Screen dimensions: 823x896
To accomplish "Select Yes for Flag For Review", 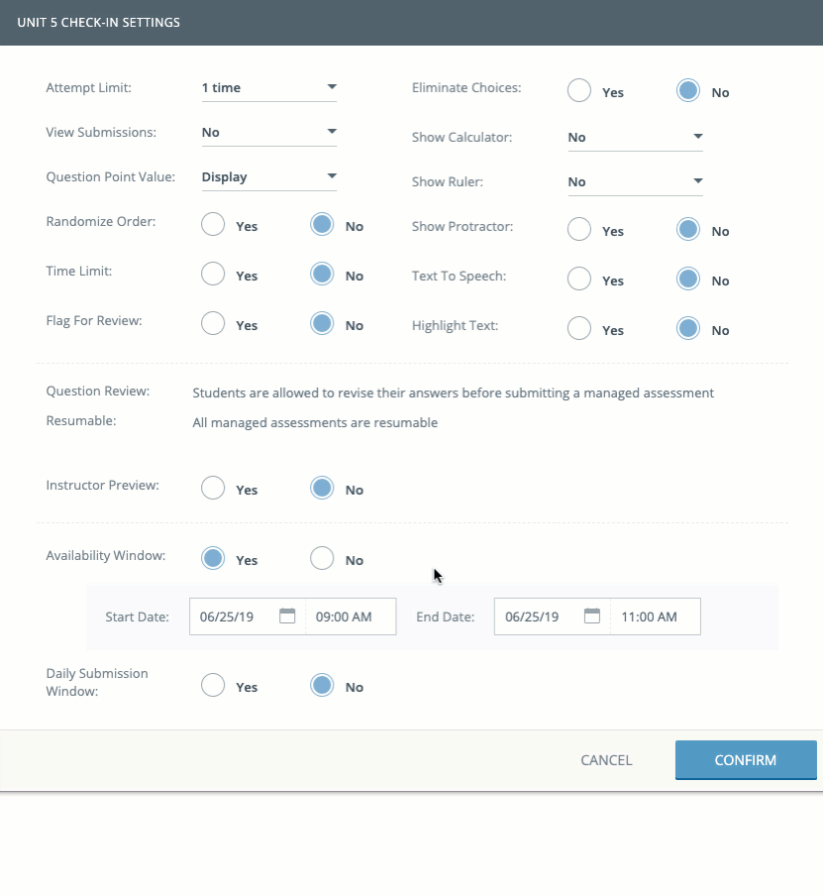I will pyautogui.click(x=213, y=324).
